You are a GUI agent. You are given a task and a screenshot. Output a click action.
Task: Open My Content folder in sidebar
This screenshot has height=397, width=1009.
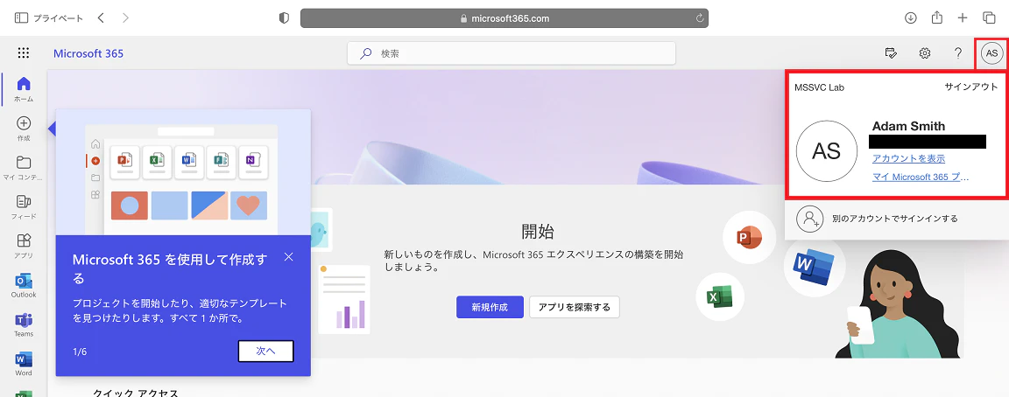23,167
